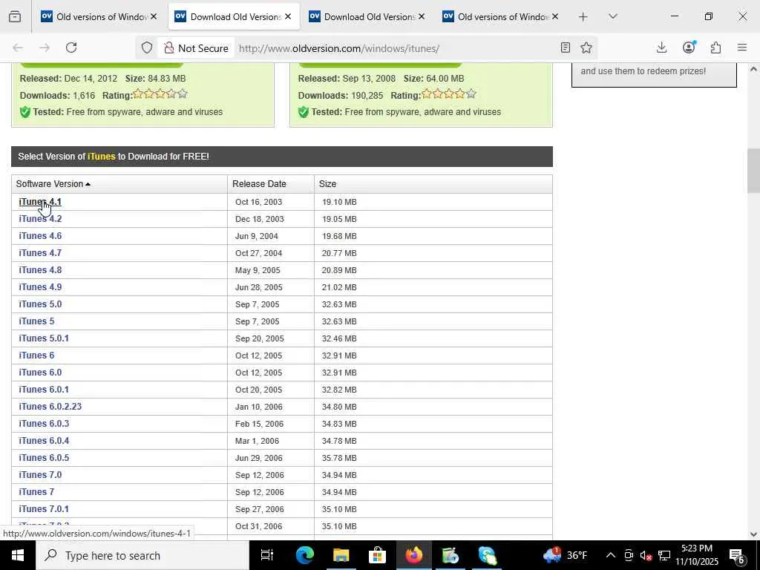The width and height of the screenshot is (760, 570).
Task: Close the third Download Old Versions tab
Action: [422, 16]
